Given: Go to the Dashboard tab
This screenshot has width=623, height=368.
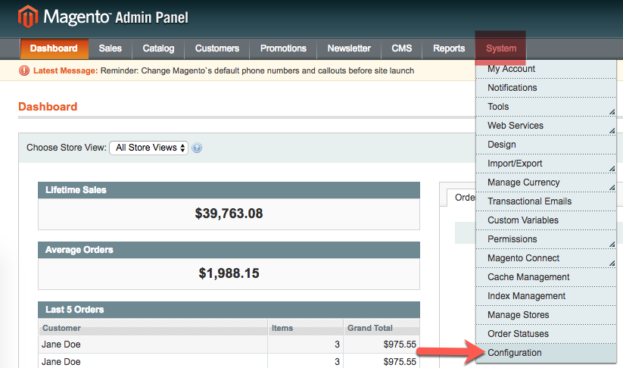Looking at the screenshot, I should click(x=54, y=48).
